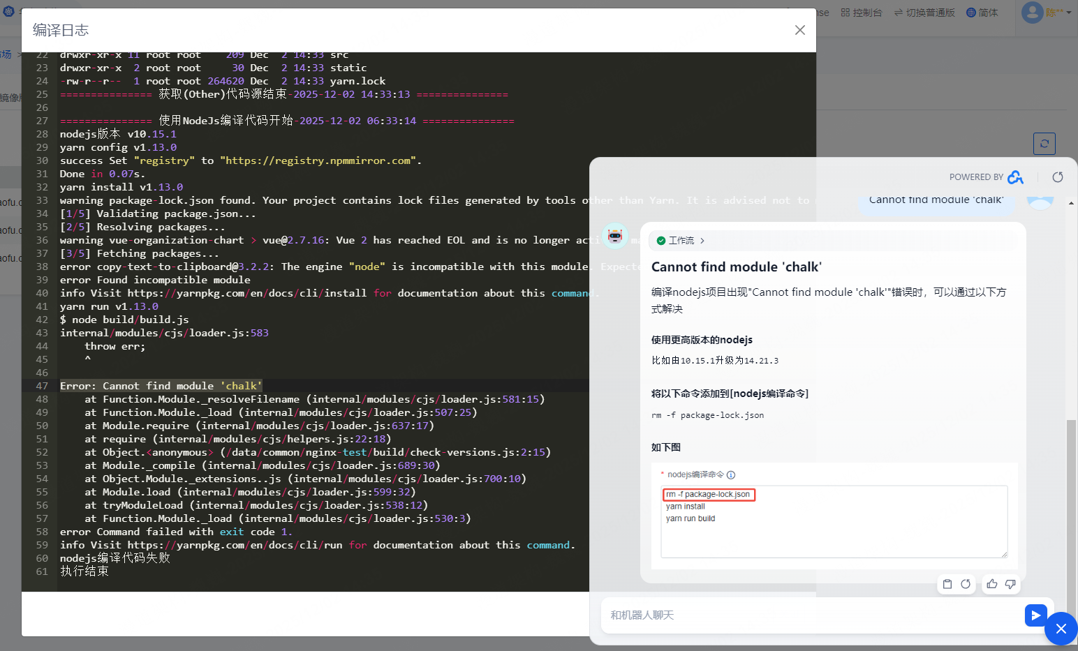Screen dimensions: 1078x651
Task: Expand the 工作流 workflow section
Action: pyautogui.click(x=681, y=241)
